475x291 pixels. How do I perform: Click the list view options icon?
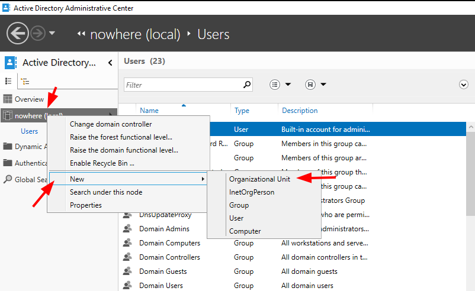click(x=275, y=85)
